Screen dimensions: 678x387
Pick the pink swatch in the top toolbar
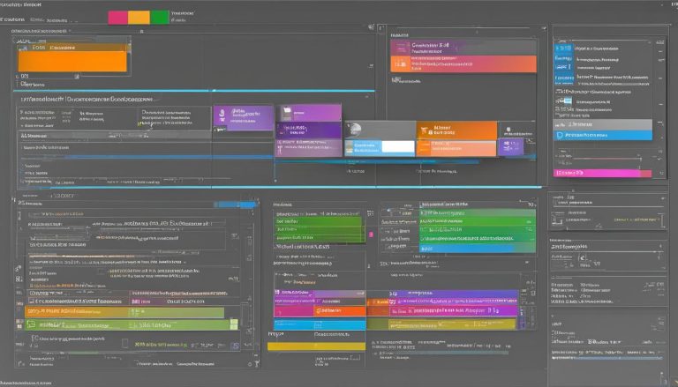point(117,18)
